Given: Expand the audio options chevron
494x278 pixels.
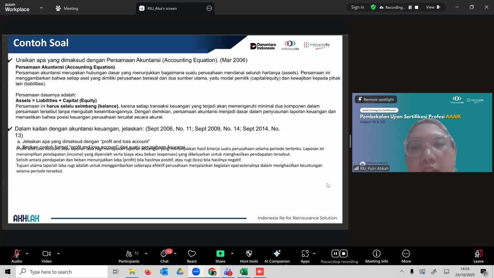Looking at the screenshot, I should [27, 254].
